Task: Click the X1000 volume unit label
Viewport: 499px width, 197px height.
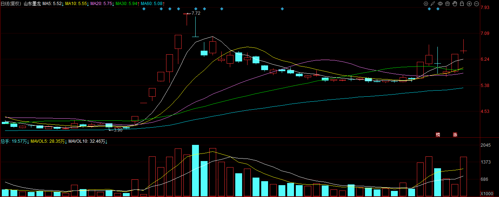Action: (487, 194)
